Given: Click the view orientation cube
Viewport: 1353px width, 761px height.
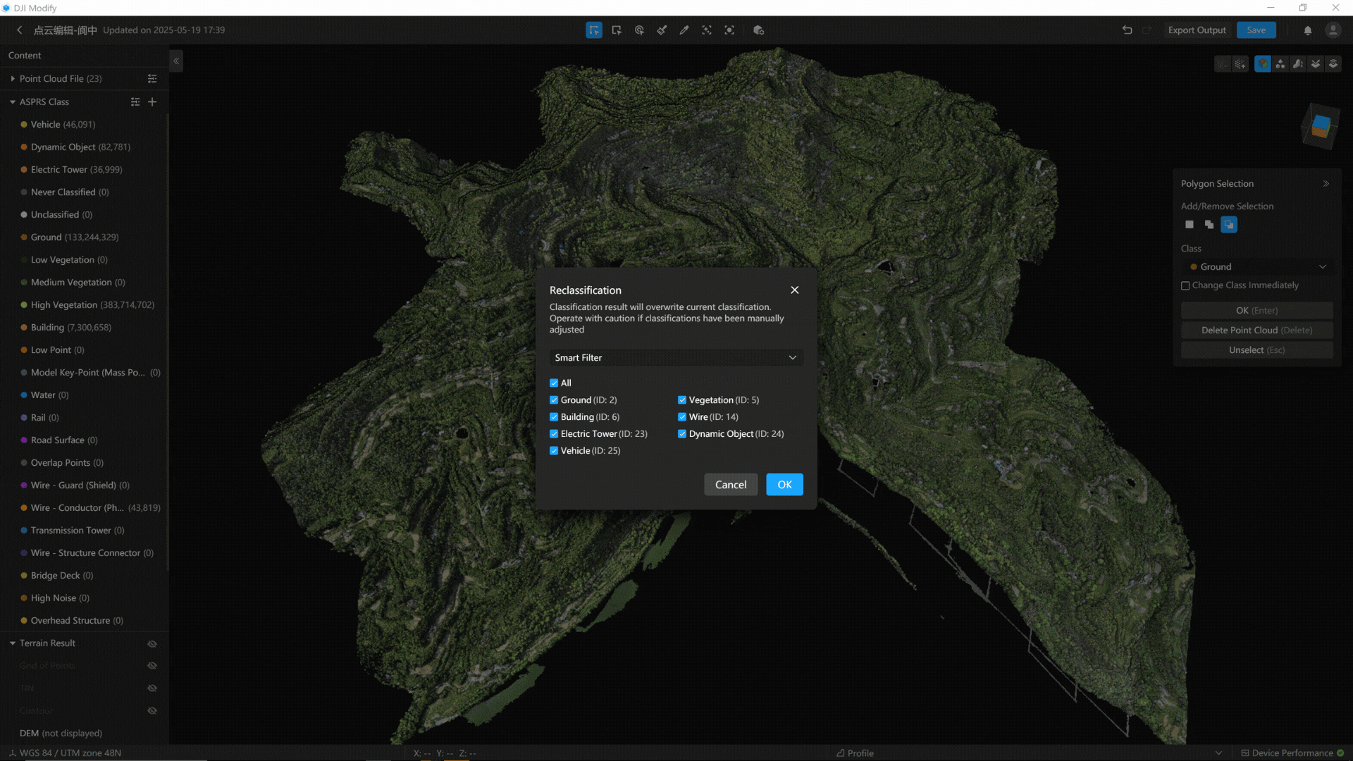Looking at the screenshot, I should click(1319, 127).
